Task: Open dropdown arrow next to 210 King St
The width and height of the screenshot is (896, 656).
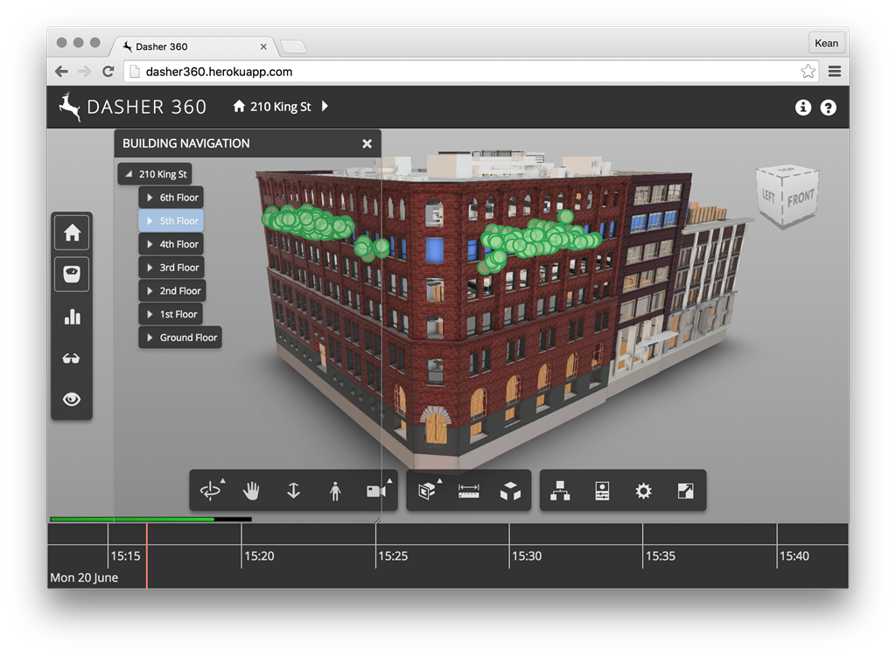Action: 325,107
